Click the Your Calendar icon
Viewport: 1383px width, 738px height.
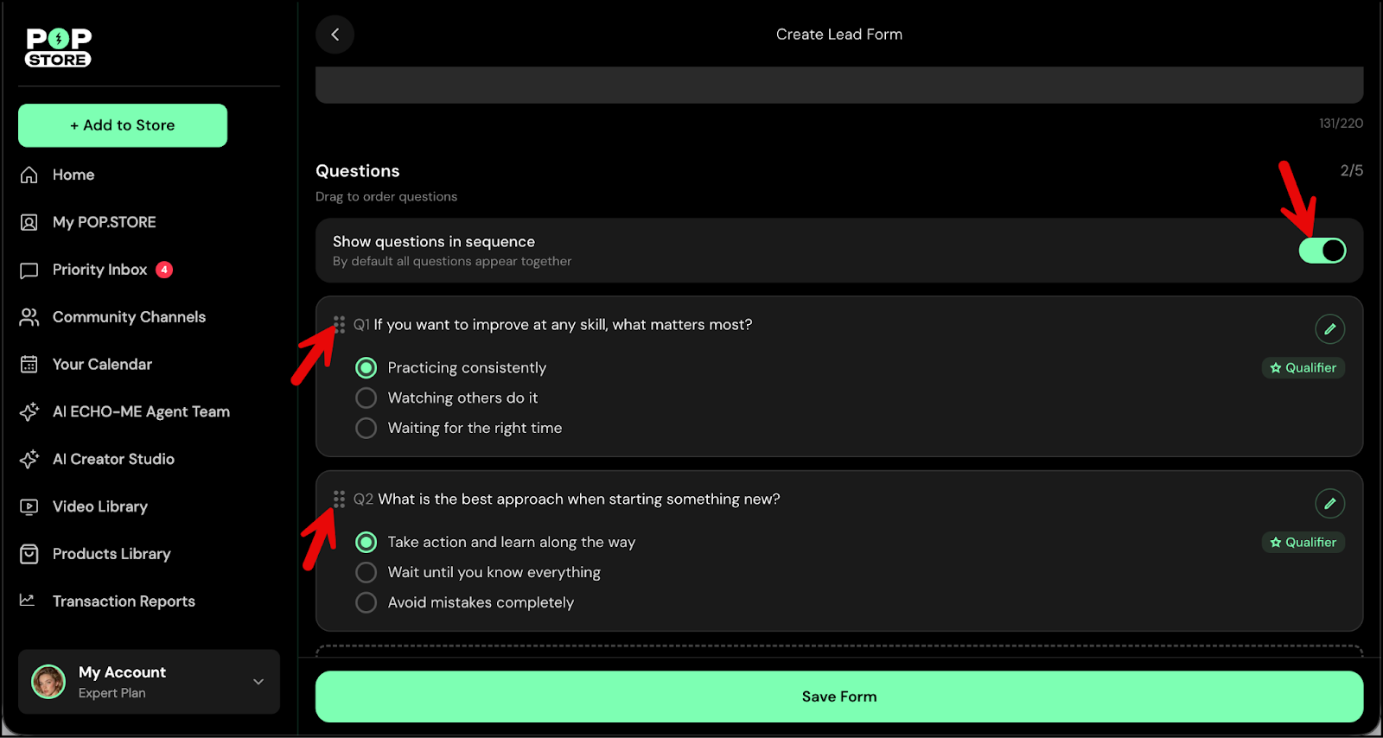click(29, 365)
